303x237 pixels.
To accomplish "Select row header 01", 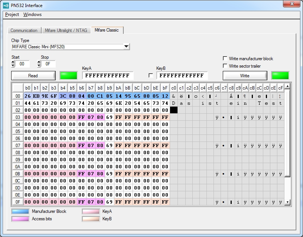I will (18, 103).
